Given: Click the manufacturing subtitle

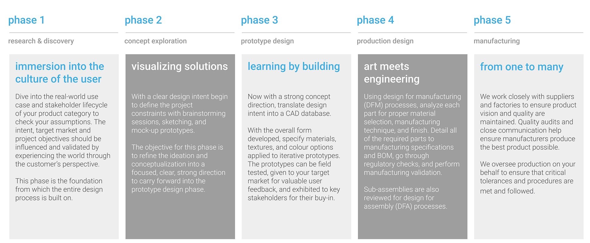Looking at the screenshot, I should 496,41.
